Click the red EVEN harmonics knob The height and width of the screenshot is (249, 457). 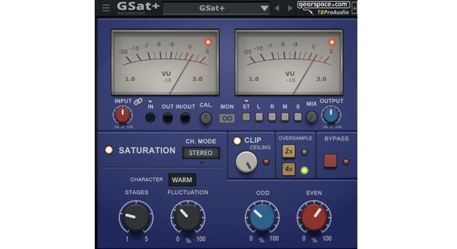click(314, 218)
